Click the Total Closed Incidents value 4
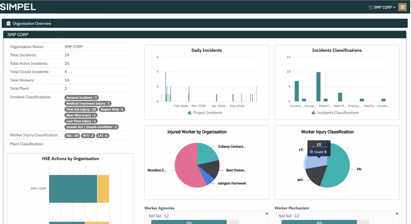Screen dimensions: 411x224 [66, 72]
